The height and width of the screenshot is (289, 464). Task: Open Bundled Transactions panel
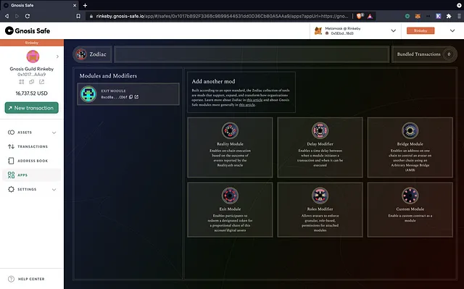pos(424,54)
